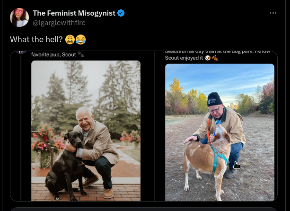Click the weary face emoji

70,39
